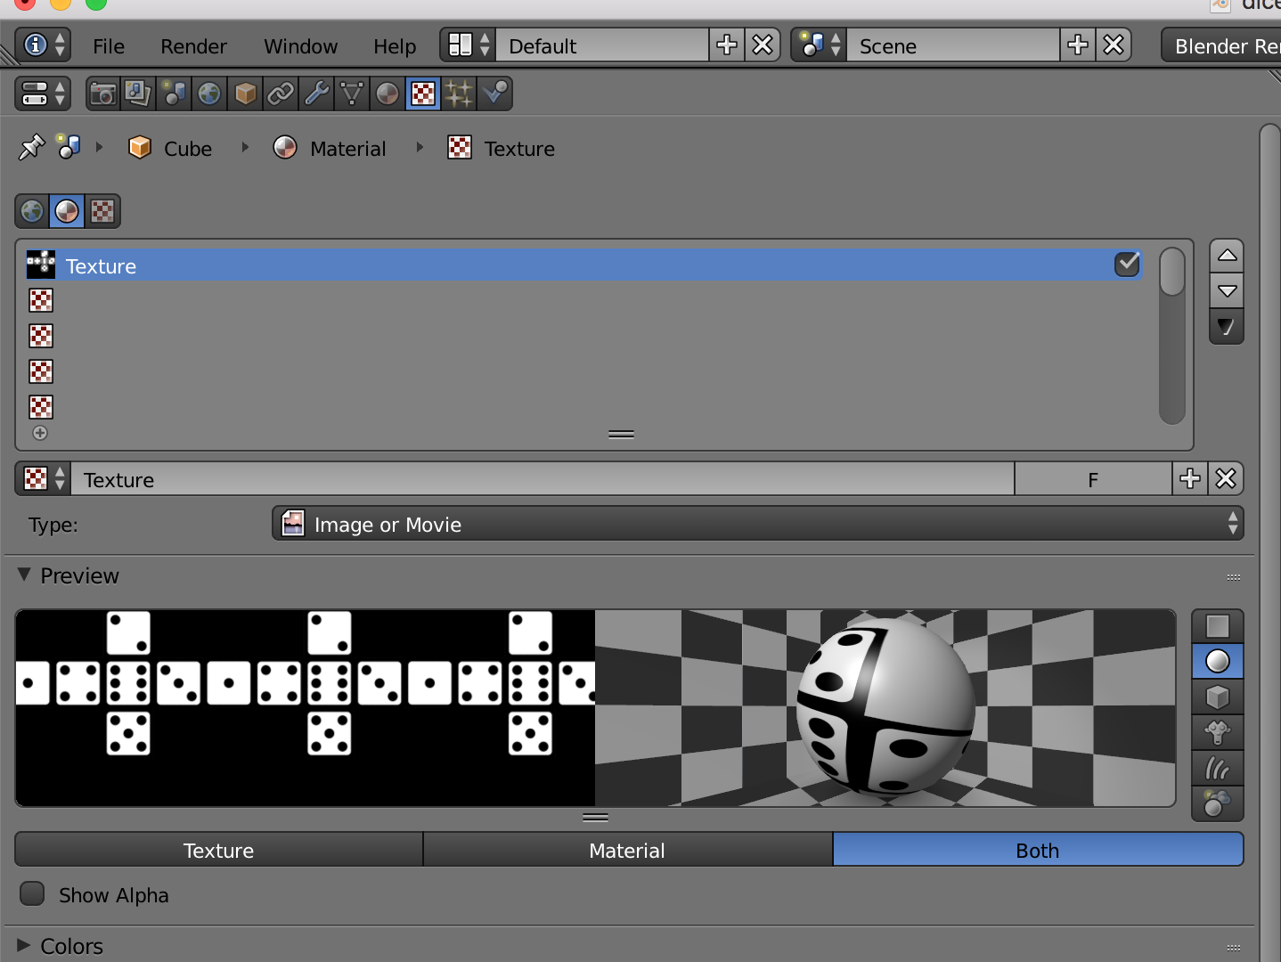Open the Object properties cube tab
1281x962 pixels.
[x=246, y=94]
